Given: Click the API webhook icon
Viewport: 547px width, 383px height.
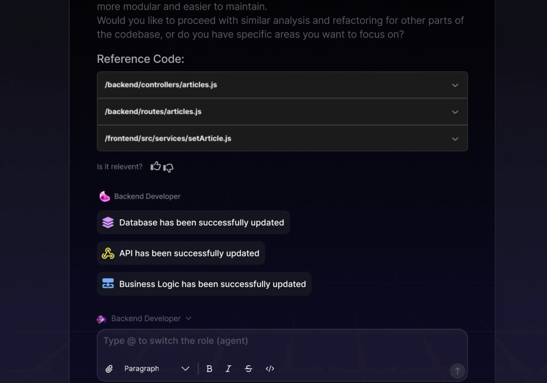Looking at the screenshot, I should [108, 253].
